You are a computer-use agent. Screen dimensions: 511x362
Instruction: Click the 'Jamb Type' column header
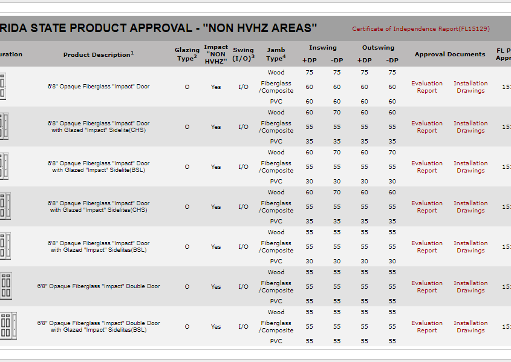point(276,54)
